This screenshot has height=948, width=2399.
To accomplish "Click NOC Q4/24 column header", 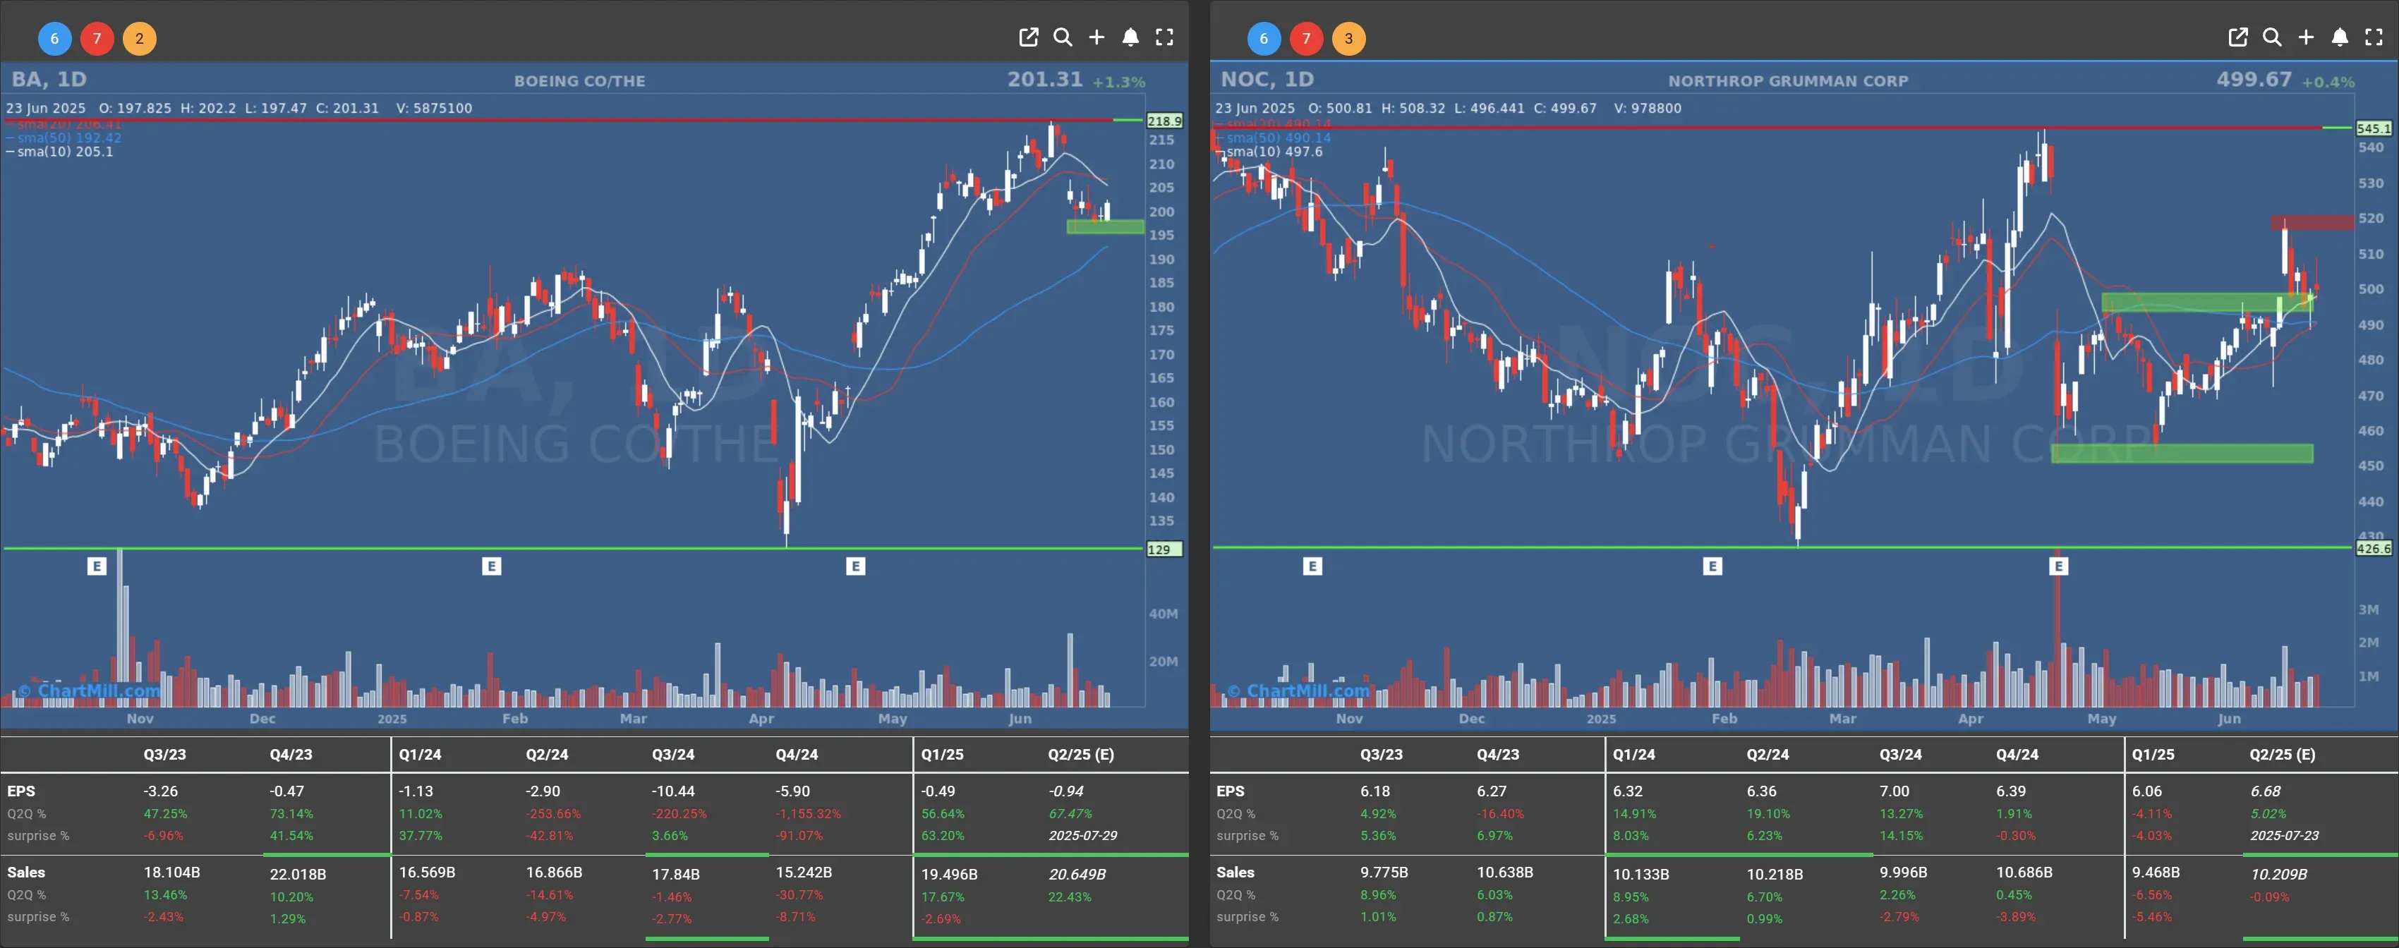I will coord(2017,754).
